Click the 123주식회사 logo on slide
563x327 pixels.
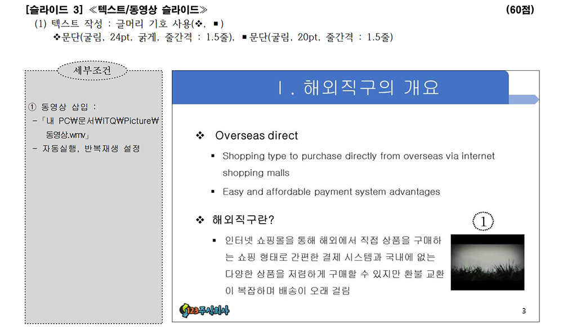pos(205,311)
